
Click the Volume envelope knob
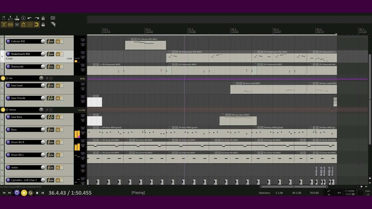click(x=41, y=110)
